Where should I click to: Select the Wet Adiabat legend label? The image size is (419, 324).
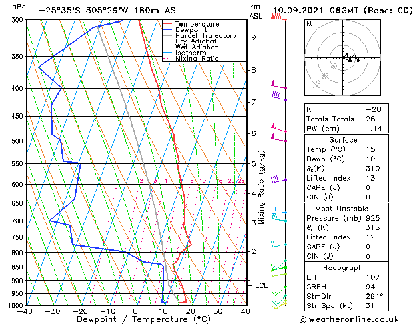pyautogui.click(x=197, y=47)
